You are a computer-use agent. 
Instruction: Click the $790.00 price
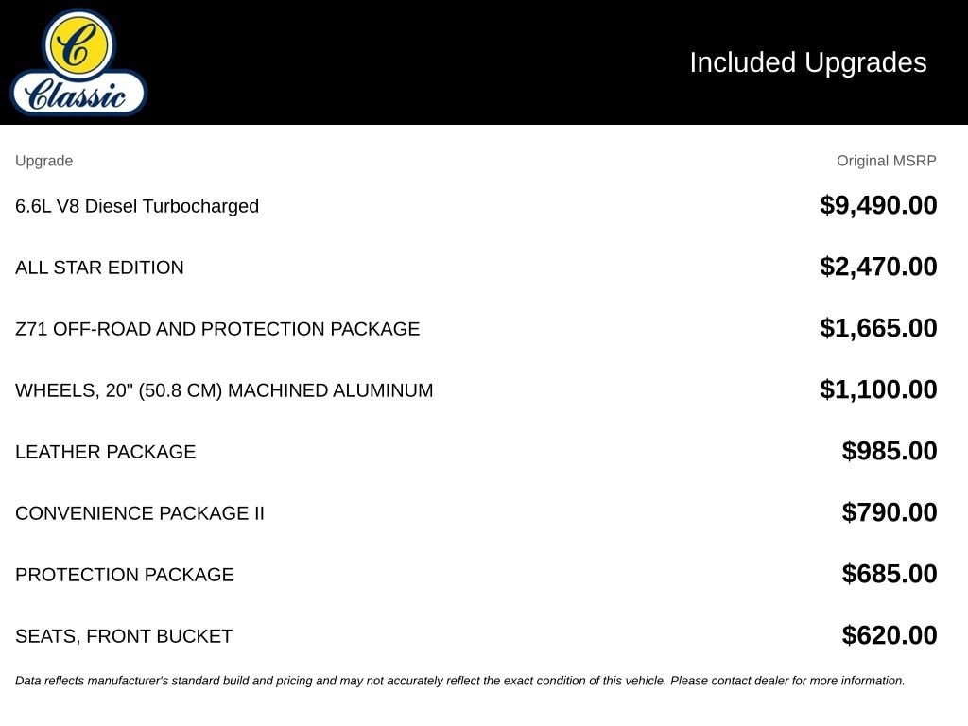click(889, 512)
